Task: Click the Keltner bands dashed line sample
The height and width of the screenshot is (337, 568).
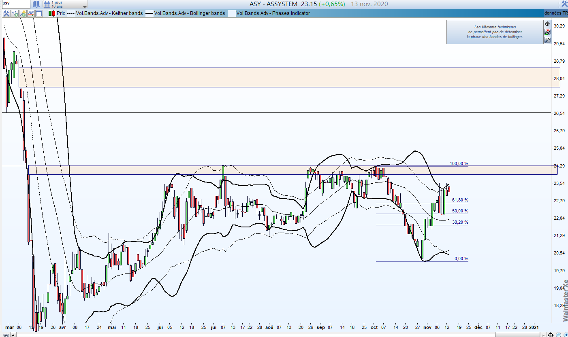Action: [71, 13]
